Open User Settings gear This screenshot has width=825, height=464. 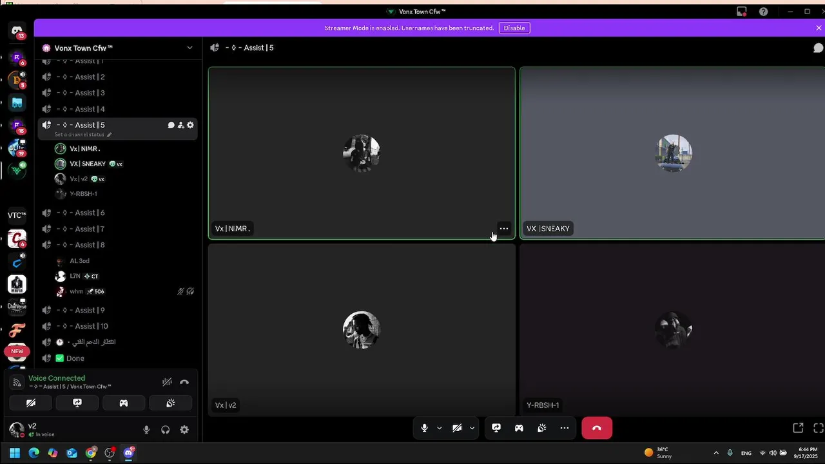[x=184, y=430]
